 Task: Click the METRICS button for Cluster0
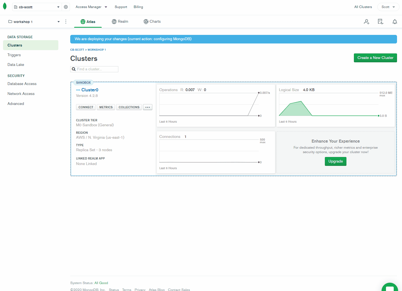[x=106, y=107]
